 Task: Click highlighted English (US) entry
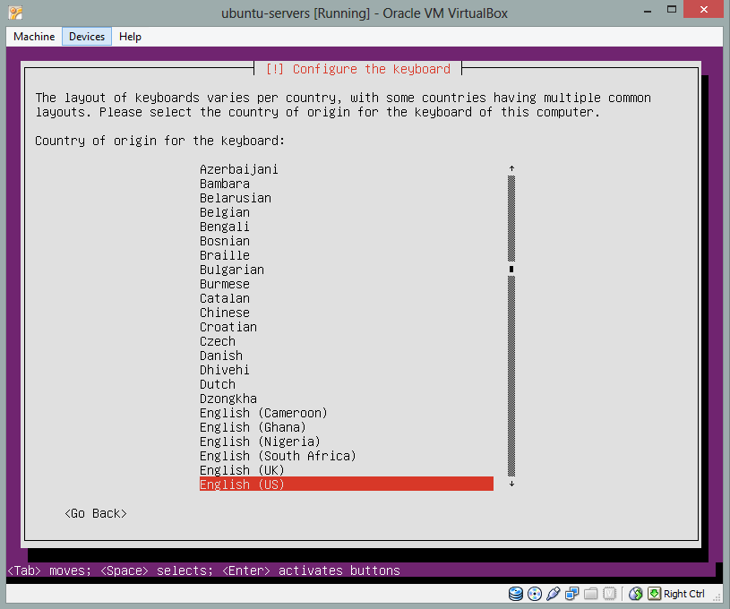coord(347,485)
